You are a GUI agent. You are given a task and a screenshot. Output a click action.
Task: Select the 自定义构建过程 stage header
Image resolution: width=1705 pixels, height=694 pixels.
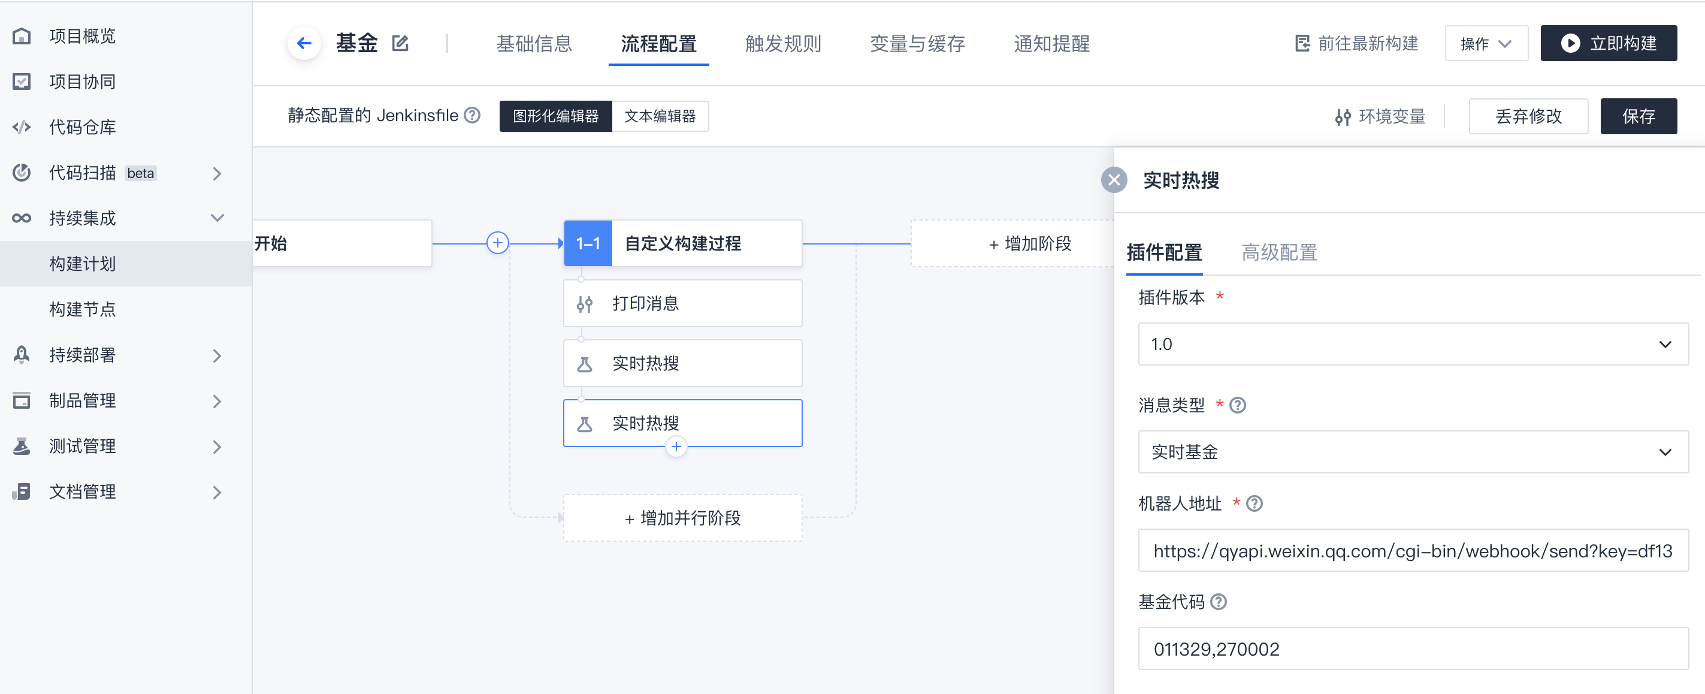[682, 243]
